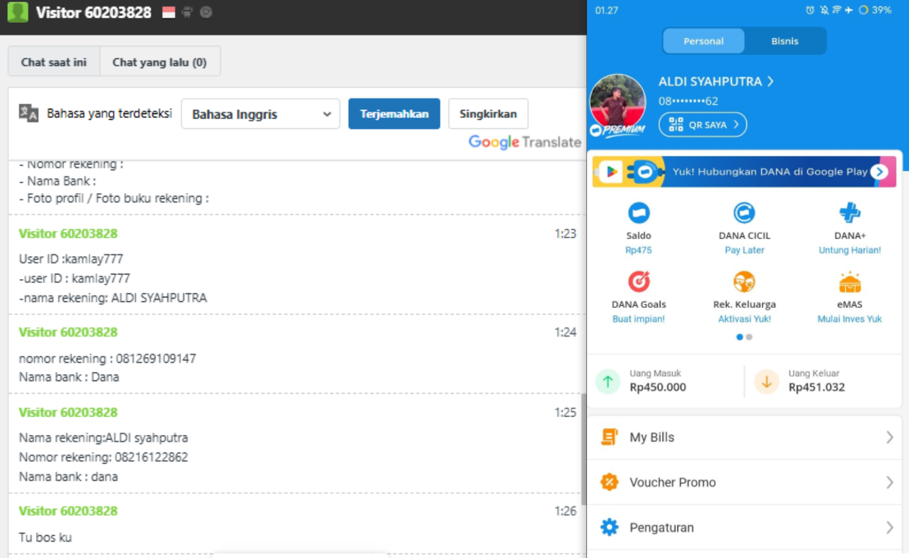Click Visitor 60203828 name at 1:23 message
Image resolution: width=909 pixels, height=558 pixels.
(x=68, y=233)
